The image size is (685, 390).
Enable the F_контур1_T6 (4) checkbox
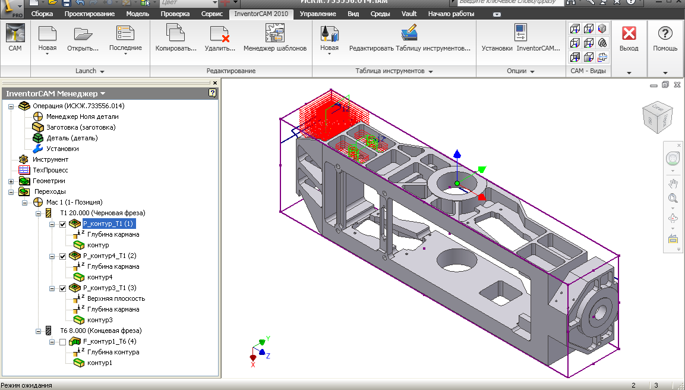[63, 342]
